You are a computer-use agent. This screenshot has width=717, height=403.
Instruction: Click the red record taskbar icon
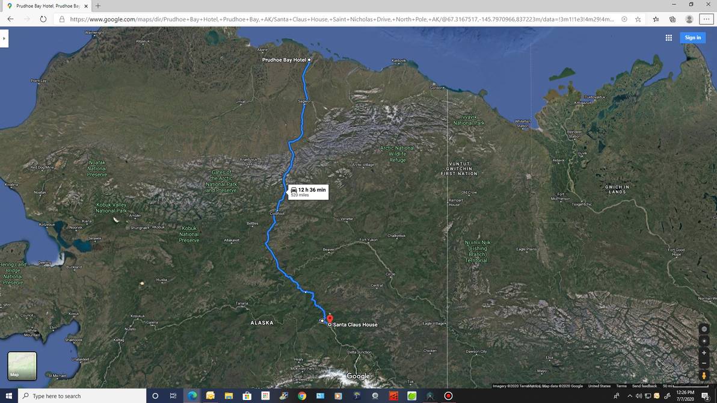coord(448,396)
